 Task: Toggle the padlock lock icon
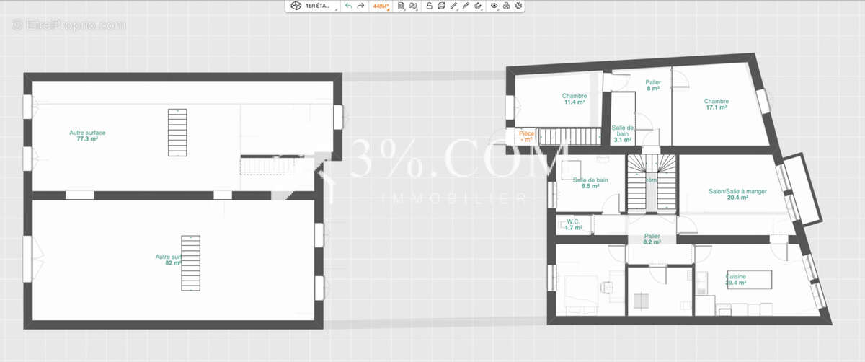pos(429,6)
